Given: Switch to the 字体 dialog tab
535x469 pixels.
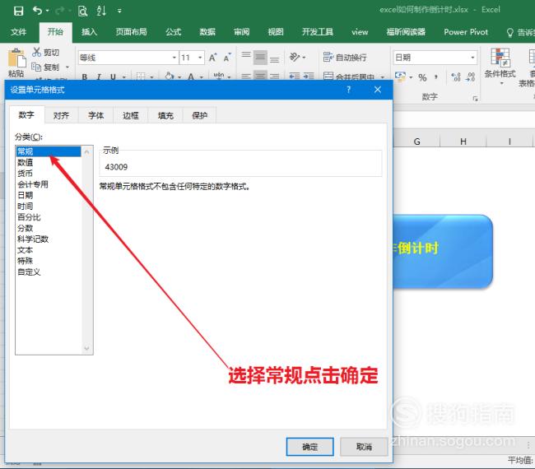Looking at the screenshot, I should tap(95, 116).
